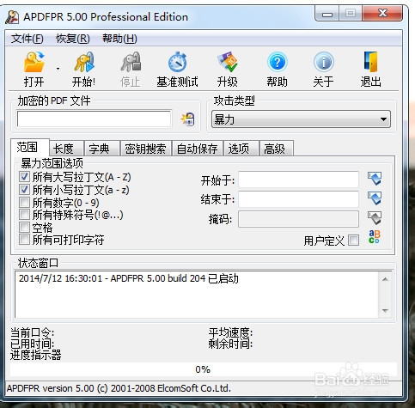Uncheck 所有小写拉丁文(a - z)
The height and width of the screenshot is (408, 415).
[24, 189]
